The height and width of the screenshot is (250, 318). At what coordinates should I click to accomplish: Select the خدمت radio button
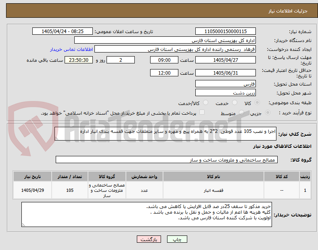tap(234, 103)
